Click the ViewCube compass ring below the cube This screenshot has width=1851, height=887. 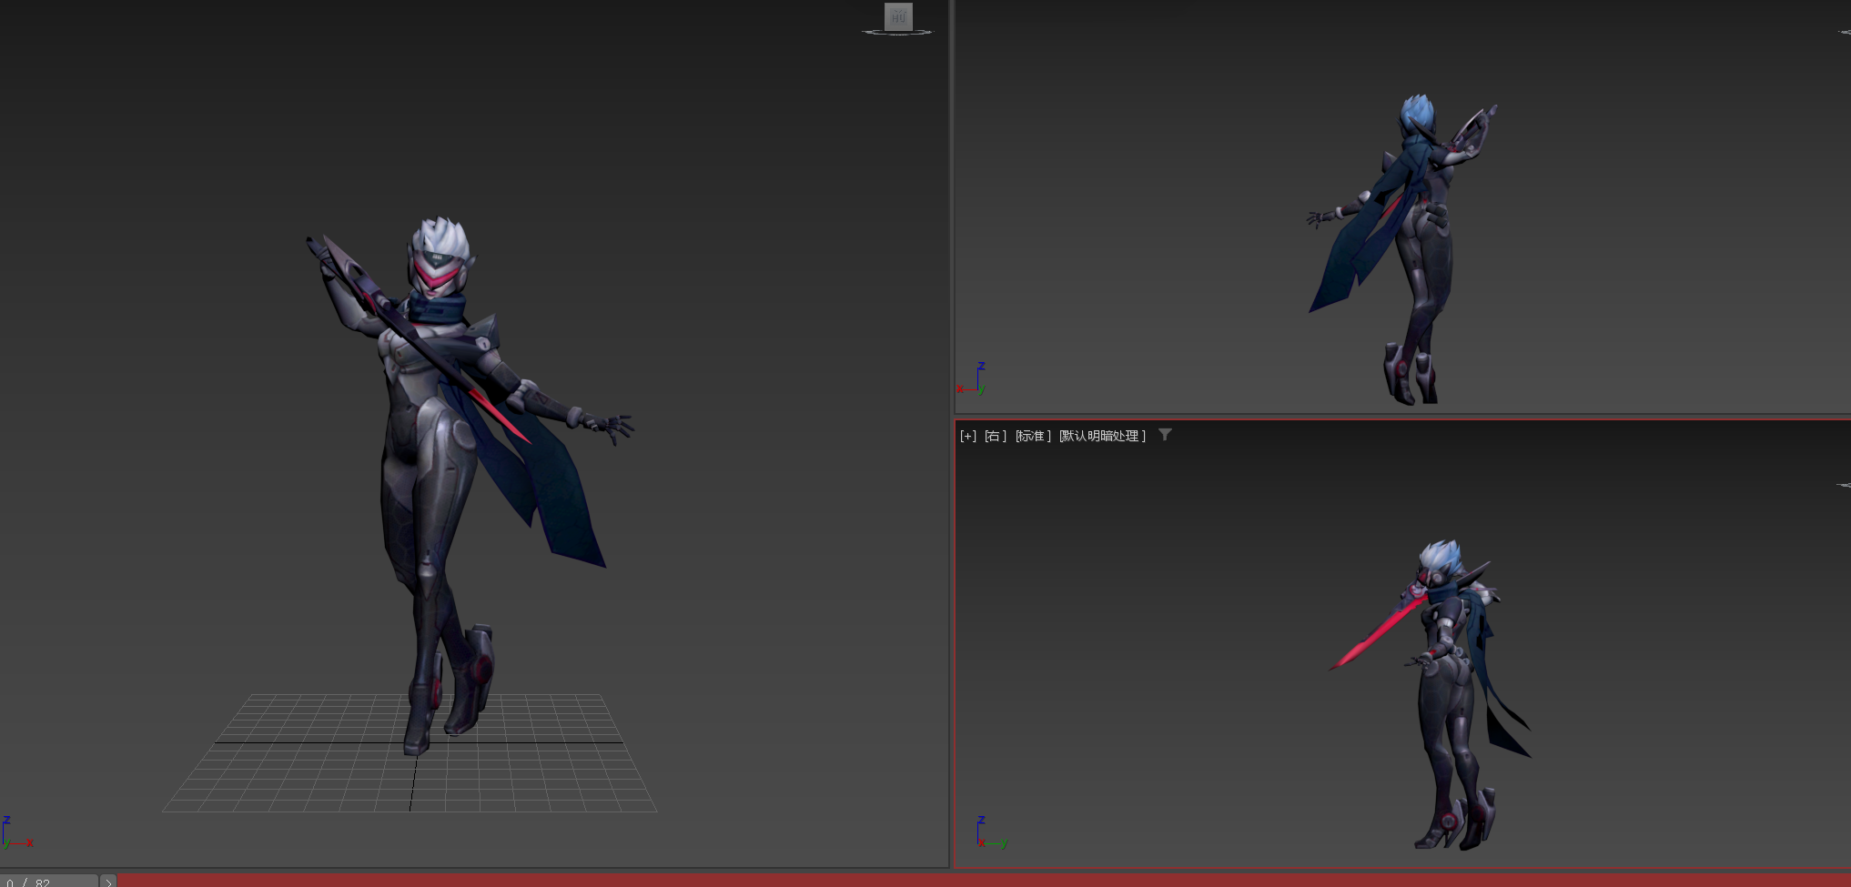tap(897, 33)
